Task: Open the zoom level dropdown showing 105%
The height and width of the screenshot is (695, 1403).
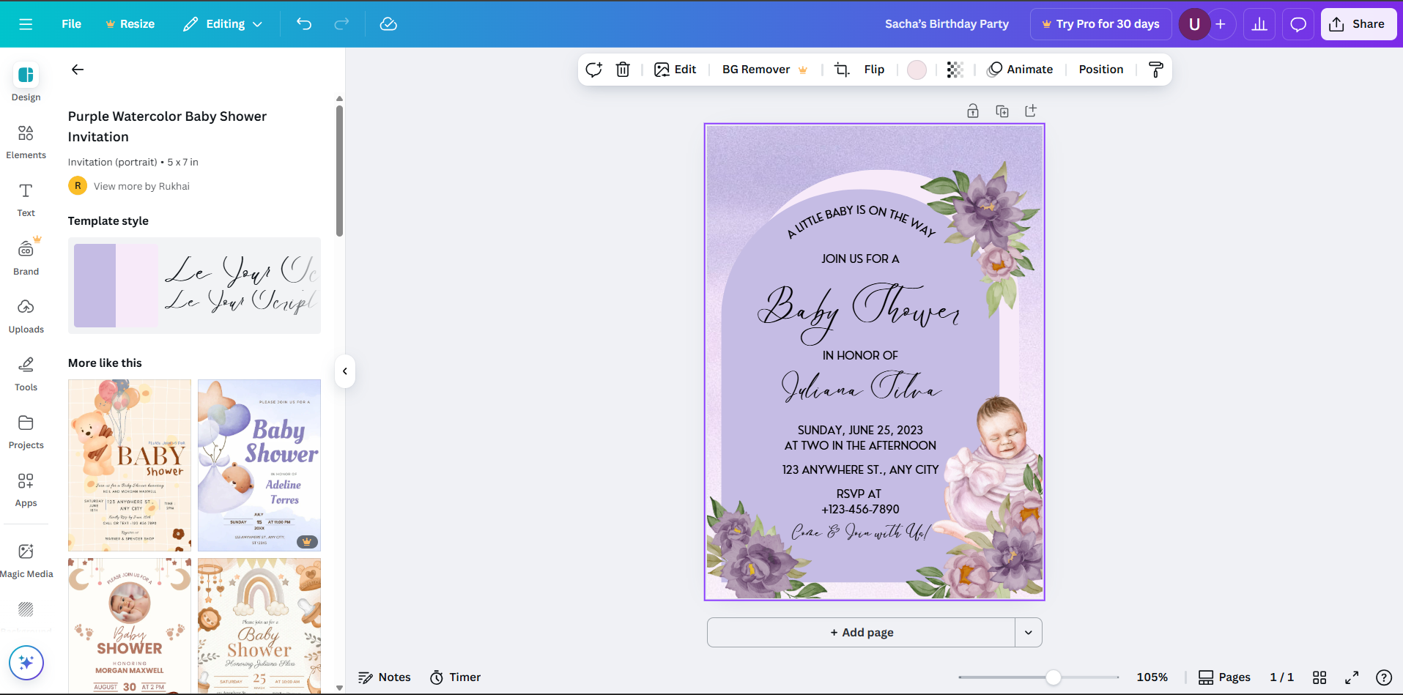Action: (1152, 677)
